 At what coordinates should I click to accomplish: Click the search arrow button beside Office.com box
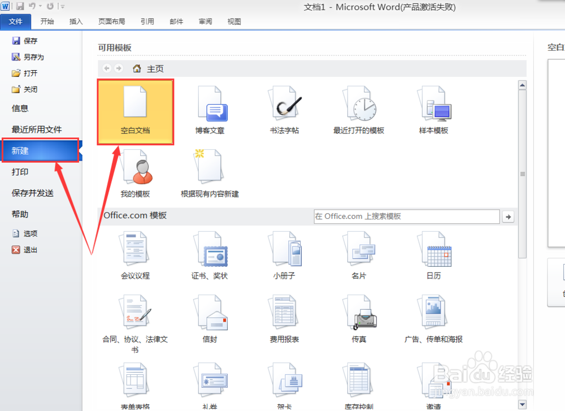(x=508, y=217)
